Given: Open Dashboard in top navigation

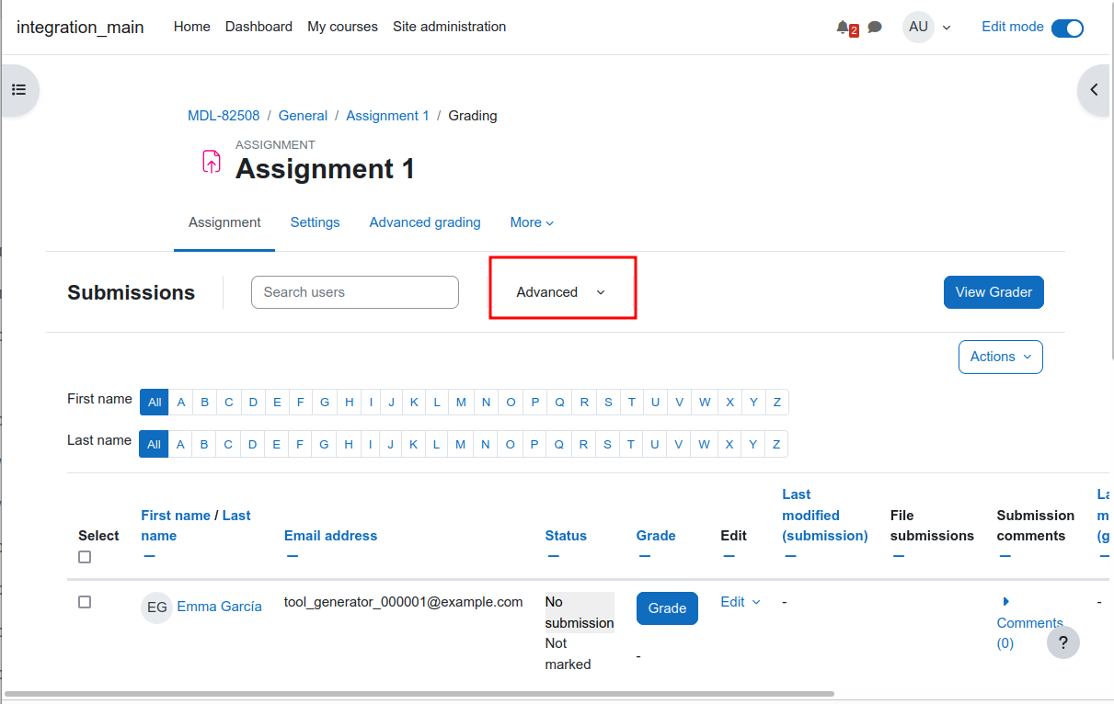Looking at the screenshot, I should click(258, 27).
